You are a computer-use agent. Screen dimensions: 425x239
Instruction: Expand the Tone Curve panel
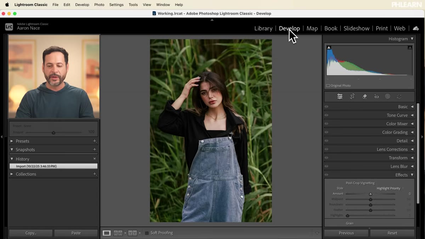(x=412, y=115)
